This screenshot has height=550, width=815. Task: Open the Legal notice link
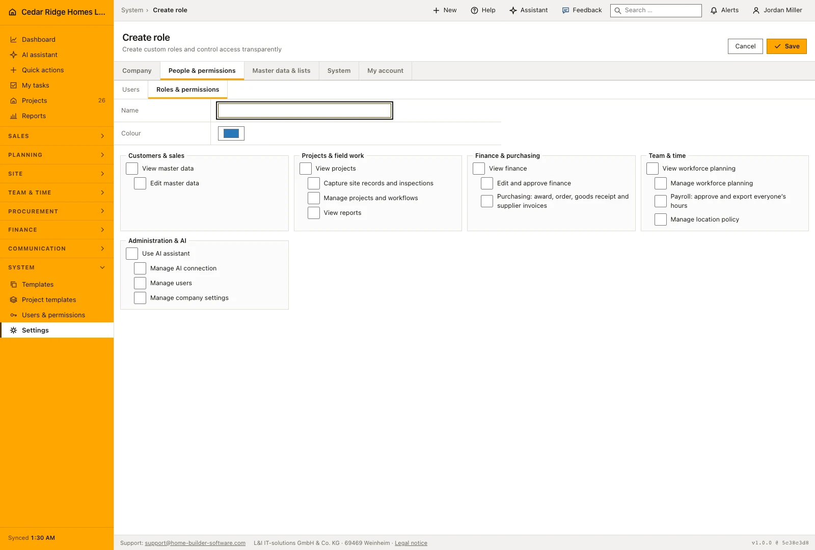point(411,543)
